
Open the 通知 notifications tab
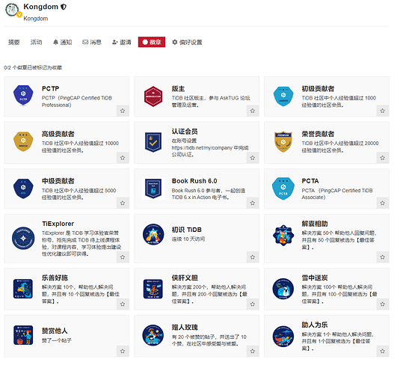pyautogui.click(x=63, y=42)
